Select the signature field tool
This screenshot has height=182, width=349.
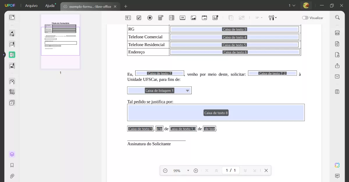pos(215,18)
